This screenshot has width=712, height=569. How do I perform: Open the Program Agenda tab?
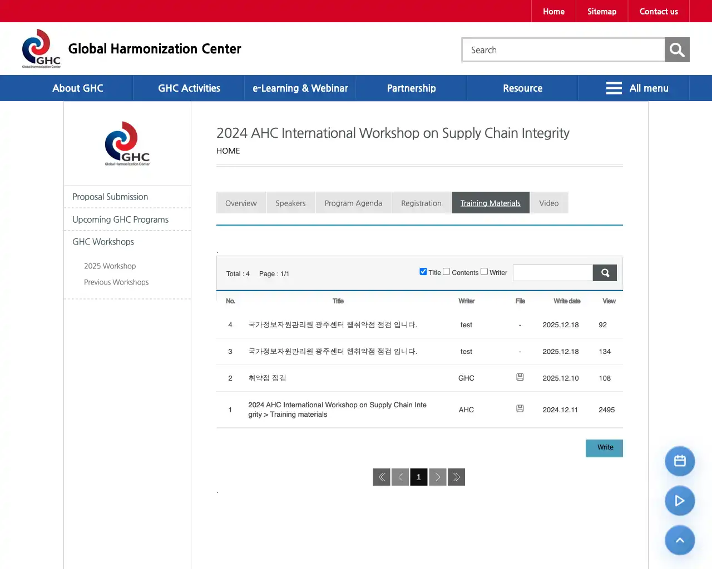pyautogui.click(x=353, y=203)
